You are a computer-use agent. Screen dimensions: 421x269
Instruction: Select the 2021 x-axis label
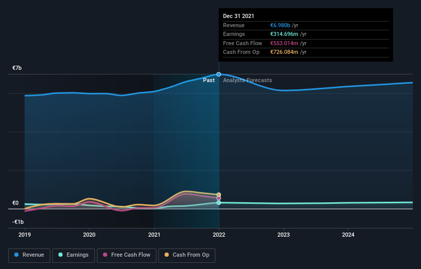click(x=154, y=235)
